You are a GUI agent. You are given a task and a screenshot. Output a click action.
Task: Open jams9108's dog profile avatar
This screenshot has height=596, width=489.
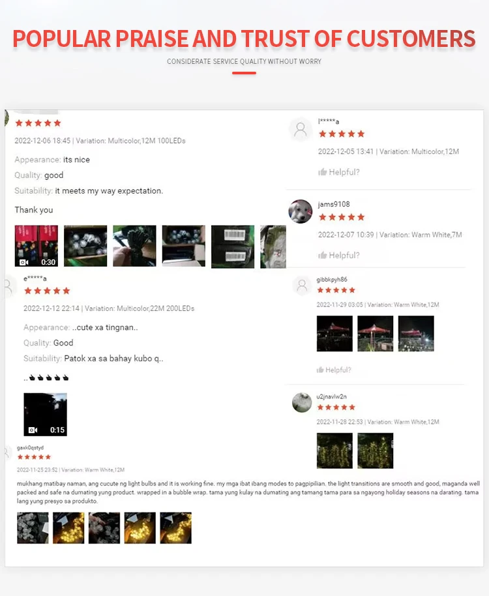click(300, 211)
